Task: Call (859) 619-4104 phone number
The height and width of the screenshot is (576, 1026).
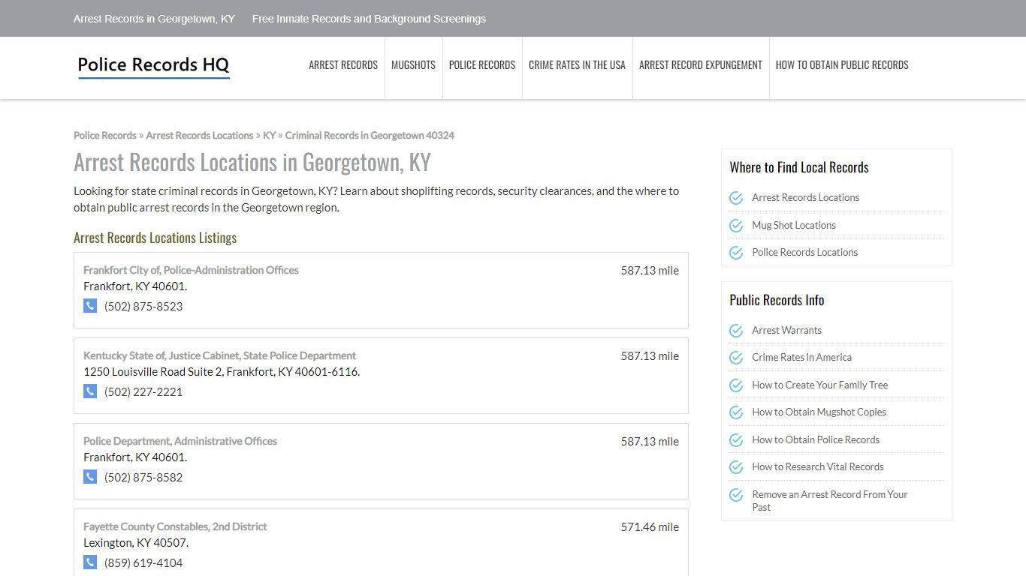Action: [x=143, y=562]
